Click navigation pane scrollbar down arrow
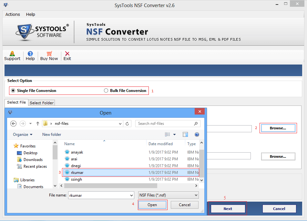This screenshot has width=307, height=221. coord(55,186)
